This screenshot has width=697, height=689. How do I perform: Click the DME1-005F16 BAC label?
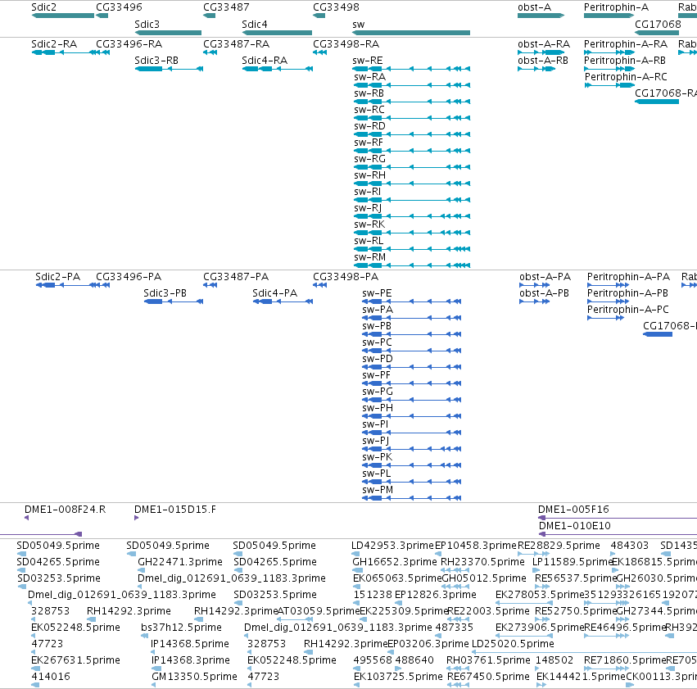(x=573, y=510)
